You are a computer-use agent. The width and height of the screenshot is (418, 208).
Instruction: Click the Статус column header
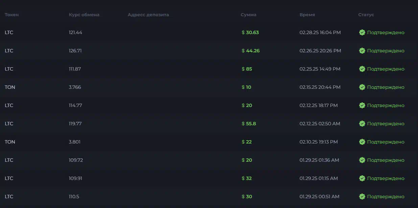point(366,15)
